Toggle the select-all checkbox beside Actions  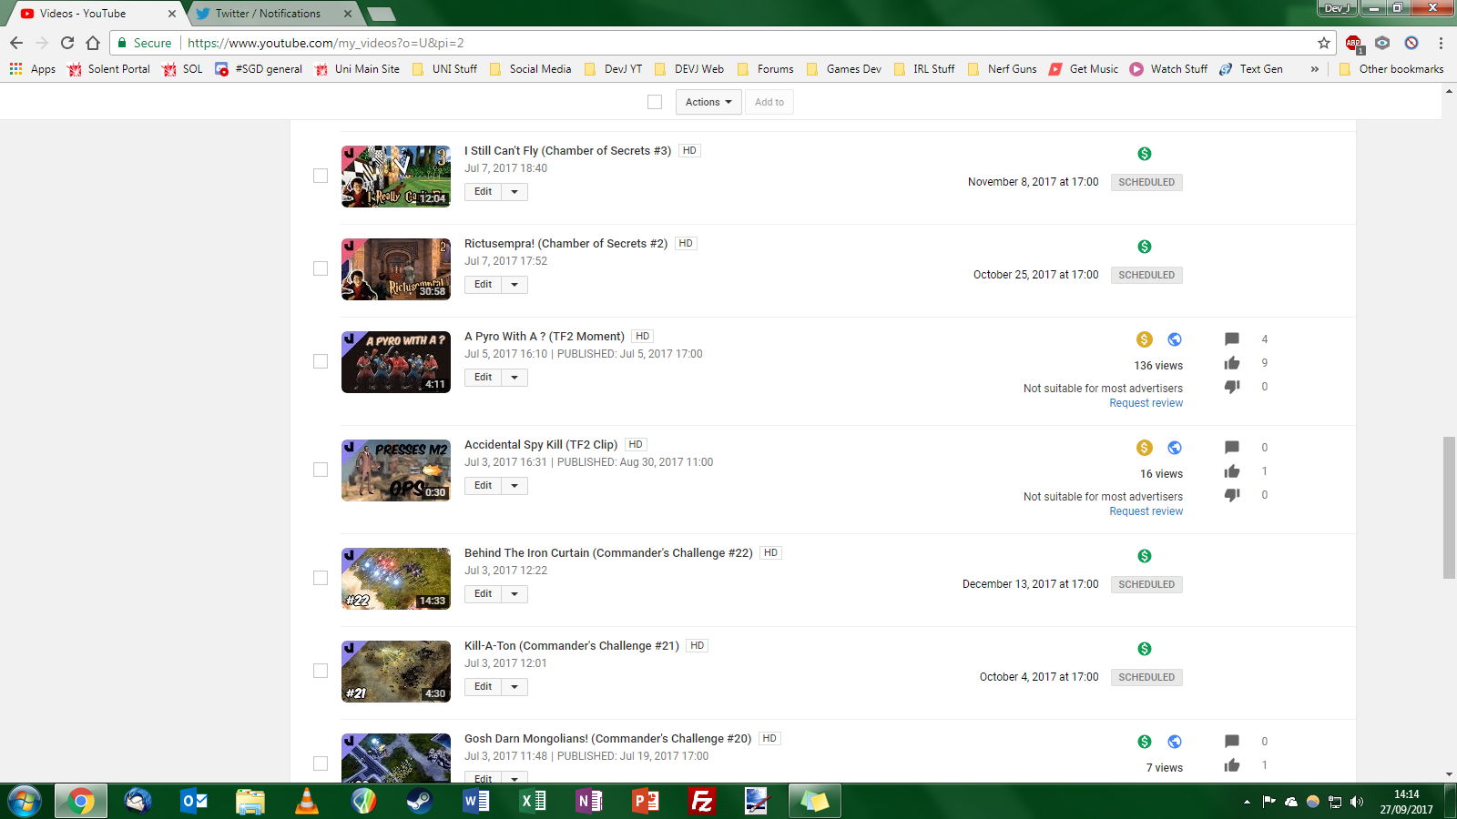(x=655, y=102)
